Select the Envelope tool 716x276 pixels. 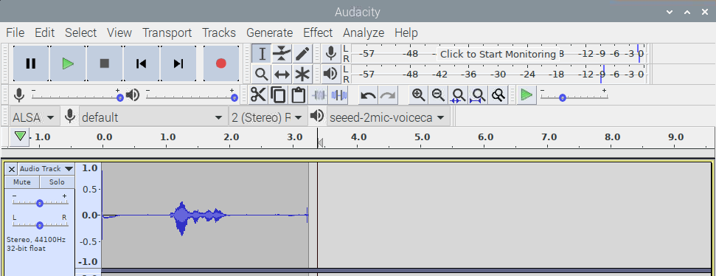pyautogui.click(x=282, y=54)
